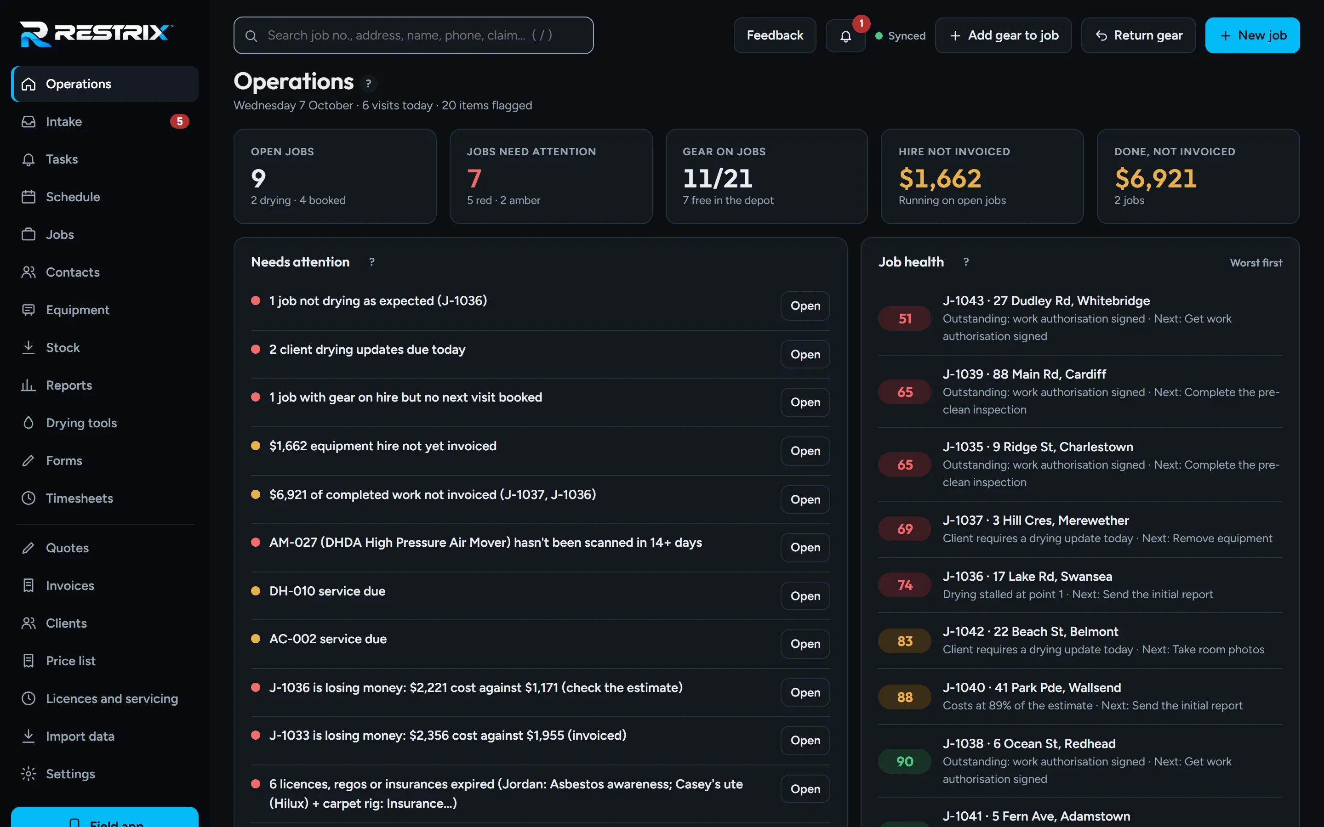This screenshot has width=1324, height=827.
Task: Go to Operations in sidebar
Action: point(104,84)
